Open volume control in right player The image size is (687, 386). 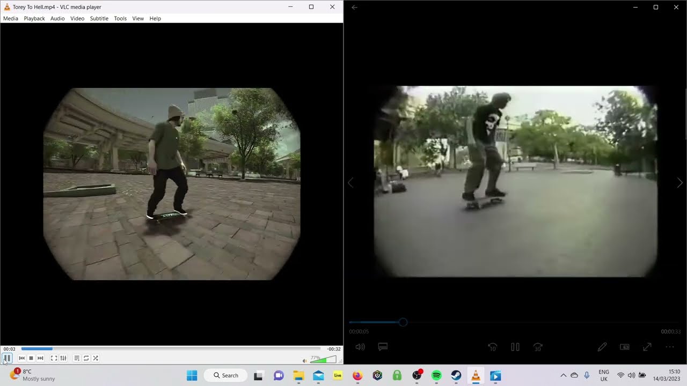tap(360, 347)
